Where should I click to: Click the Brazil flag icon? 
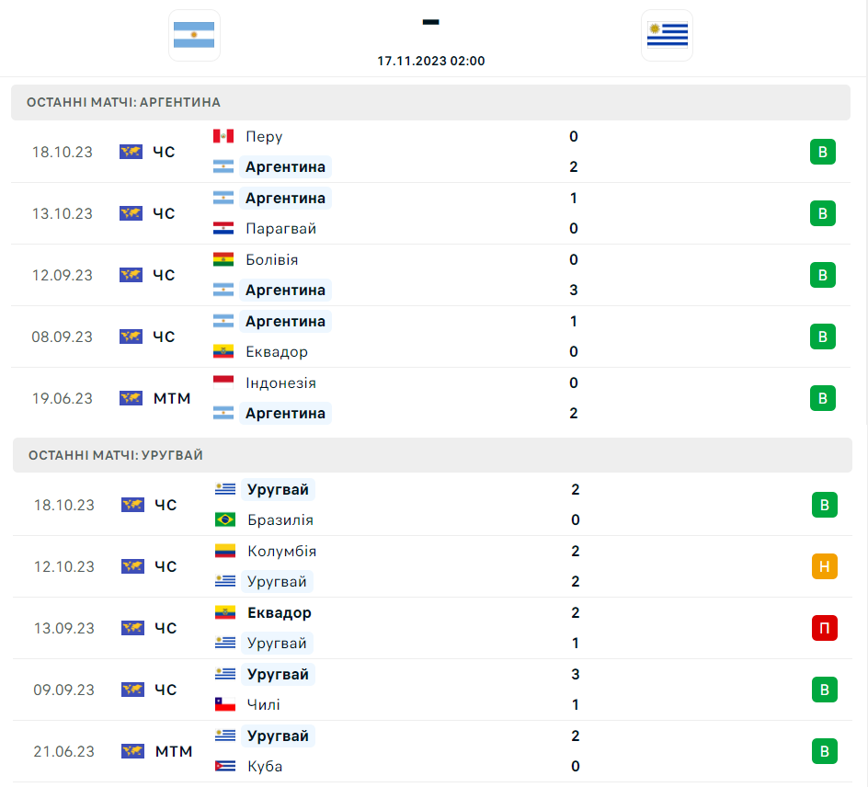[x=225, y=520]
